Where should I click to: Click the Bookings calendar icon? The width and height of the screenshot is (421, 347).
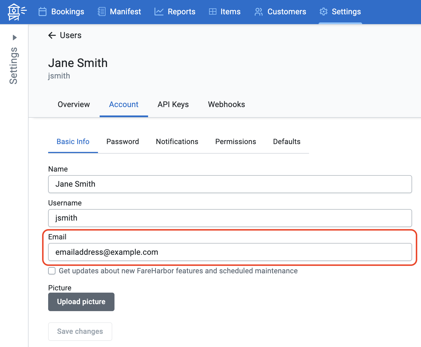pyautogui.click(x=43, y=12)
